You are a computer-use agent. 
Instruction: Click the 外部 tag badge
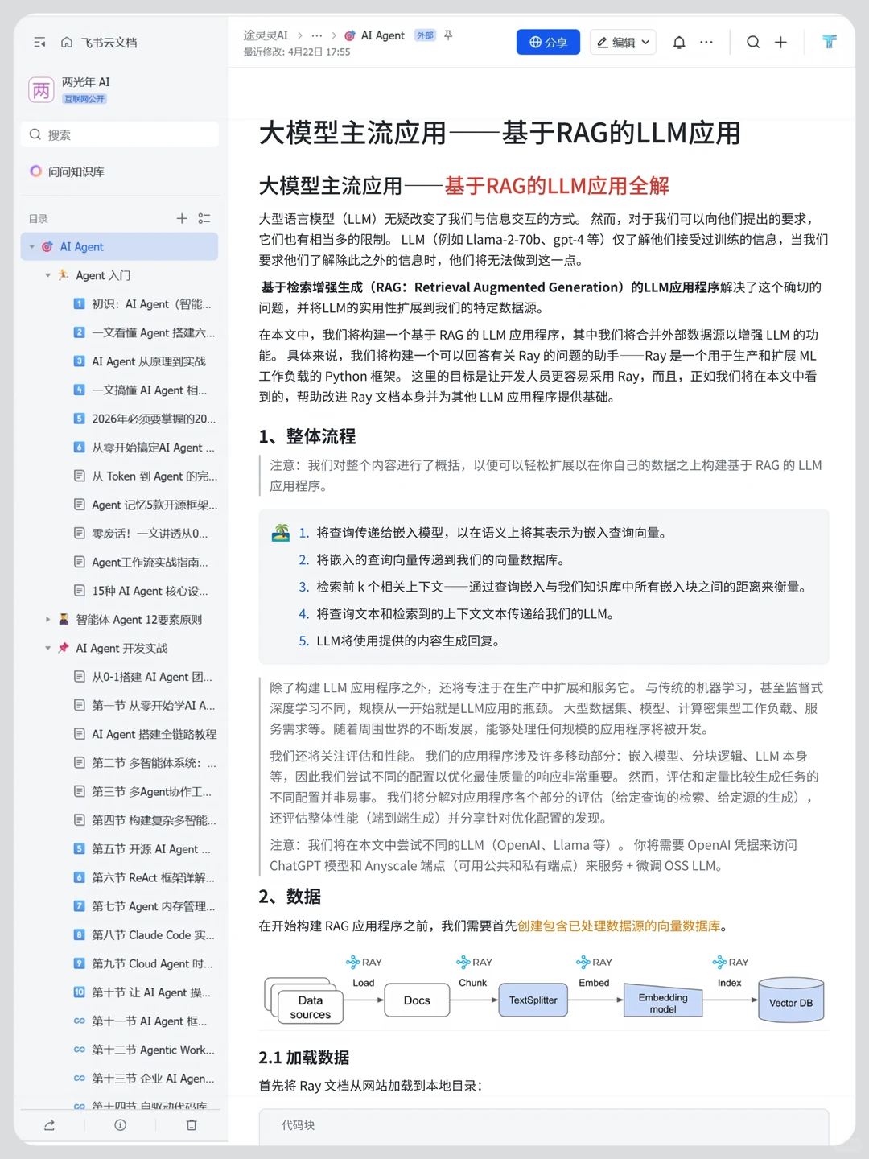coord(425,35)
